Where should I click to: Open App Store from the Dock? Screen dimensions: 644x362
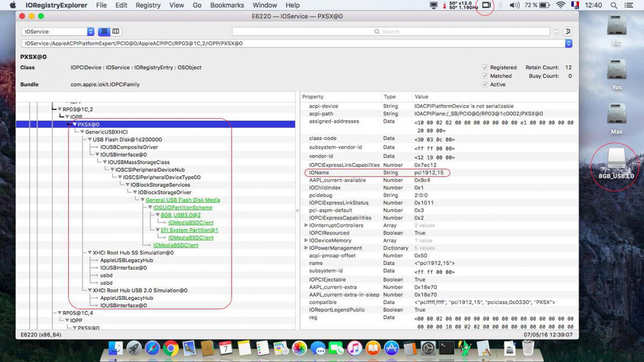coord(391,348)
